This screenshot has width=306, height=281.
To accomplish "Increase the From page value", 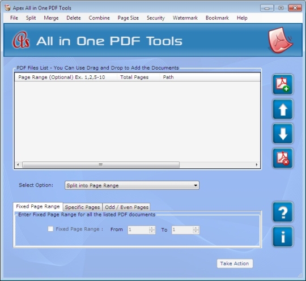I will point(152,228).
